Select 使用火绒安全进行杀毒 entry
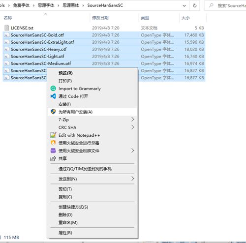Image resolution: width=246 pixels, height=243 pixels. (x=92, y=143)
